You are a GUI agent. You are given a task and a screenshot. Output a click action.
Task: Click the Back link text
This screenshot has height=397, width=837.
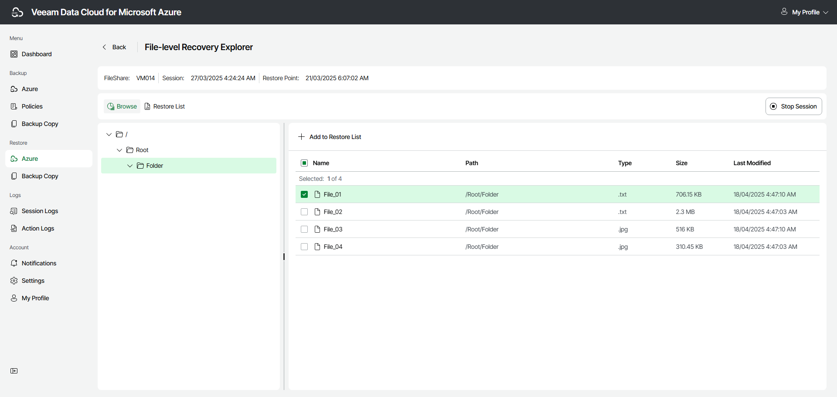pyautogui.click(x=119, y=47)
